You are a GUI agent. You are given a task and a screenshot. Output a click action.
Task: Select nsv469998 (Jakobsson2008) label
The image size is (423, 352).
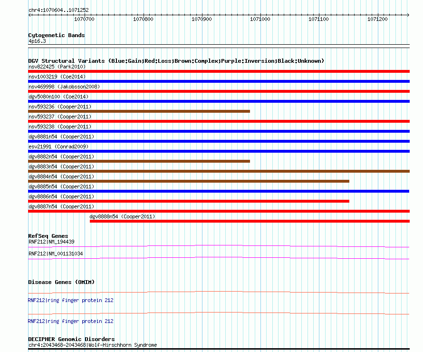tap(64, 87)
